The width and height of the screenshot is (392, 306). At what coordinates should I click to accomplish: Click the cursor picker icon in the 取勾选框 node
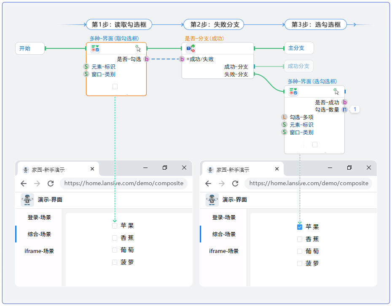coord(138,48)
